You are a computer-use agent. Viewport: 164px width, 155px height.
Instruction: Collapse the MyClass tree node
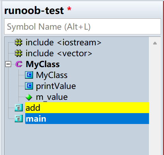click(8, 64)
